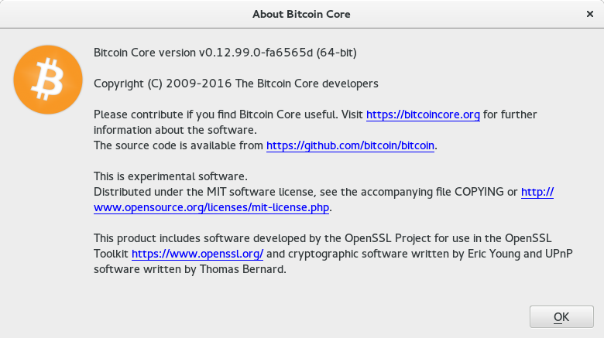The width and height of the screenshot is (604, 338).
Task: Visit the GitHub bitcoin/bitcoin source link
Action: [350, 145]
